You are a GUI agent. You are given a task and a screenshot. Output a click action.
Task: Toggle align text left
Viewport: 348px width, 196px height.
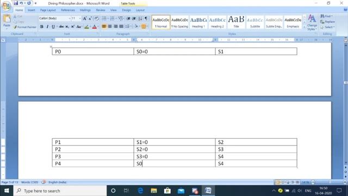click(x=104, y=27)
